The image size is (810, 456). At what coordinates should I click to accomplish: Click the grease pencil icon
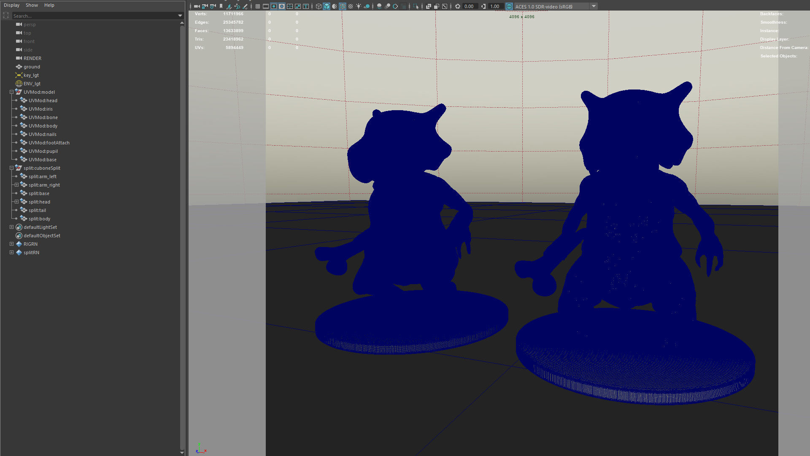point(245,6)
